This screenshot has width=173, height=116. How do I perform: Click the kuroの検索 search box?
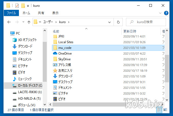(x=146, y=22)
